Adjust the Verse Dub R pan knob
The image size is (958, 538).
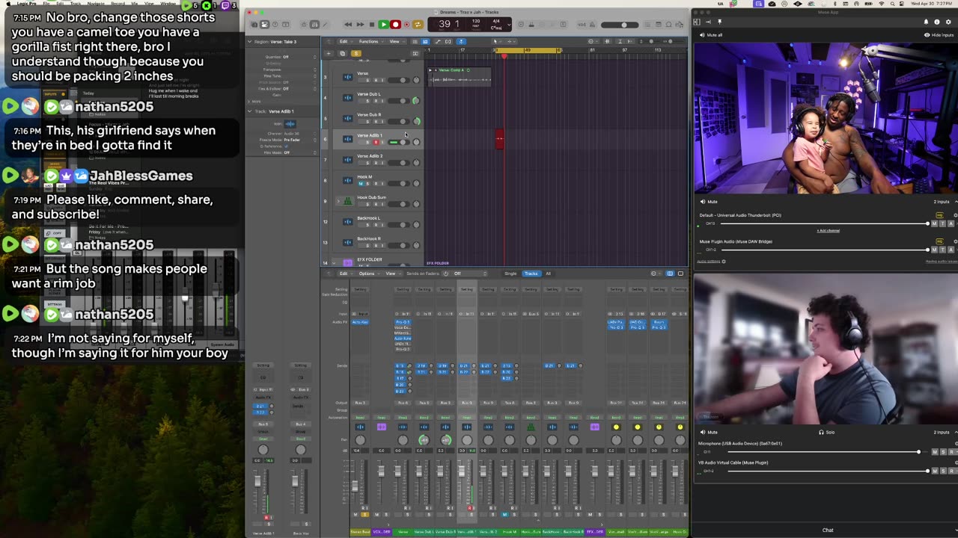[x=417, y=121]
